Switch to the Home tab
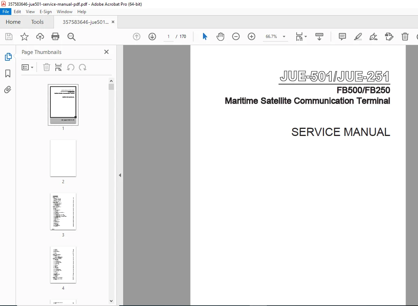Viewport: 418px width, 306px height. tap(13, 22)
